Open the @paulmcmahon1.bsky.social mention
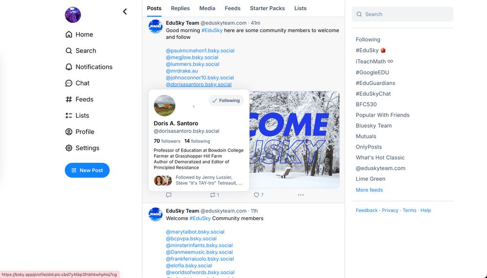487x278 pixels. [x=200, y=51]
